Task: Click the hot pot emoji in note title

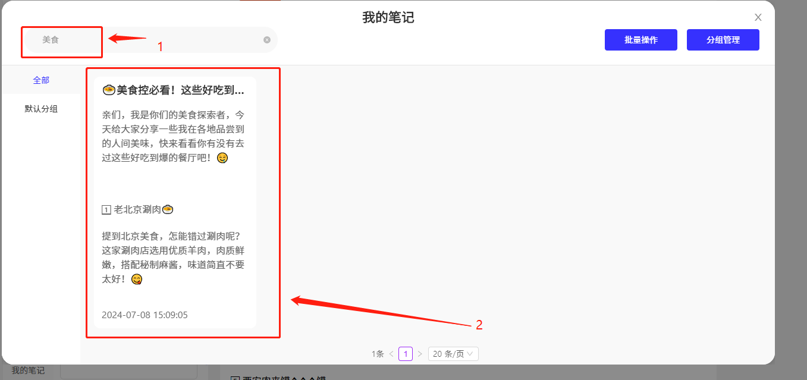Action: [x=108, y=90]
